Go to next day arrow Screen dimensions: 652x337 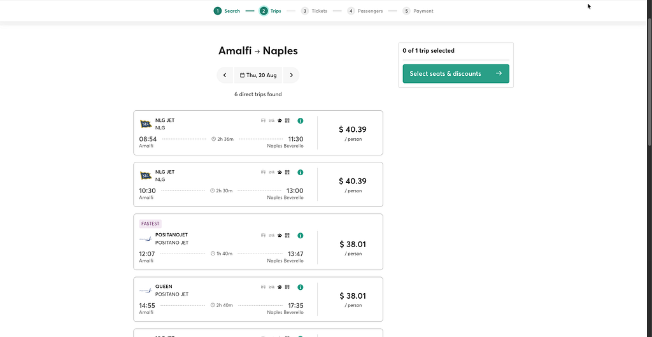click(x=291, y=75)
